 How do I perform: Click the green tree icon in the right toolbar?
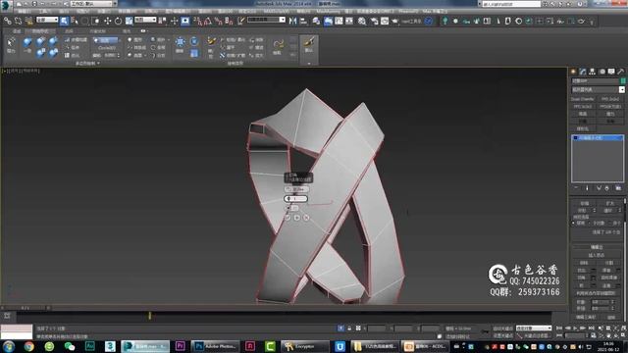[445, 21]
